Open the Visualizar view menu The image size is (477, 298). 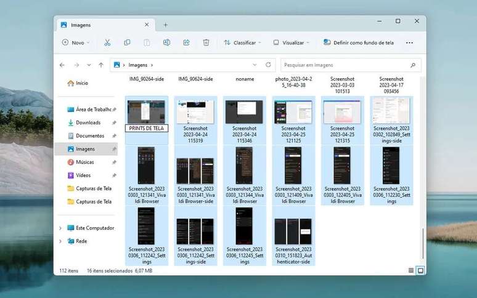coord(291,42)
